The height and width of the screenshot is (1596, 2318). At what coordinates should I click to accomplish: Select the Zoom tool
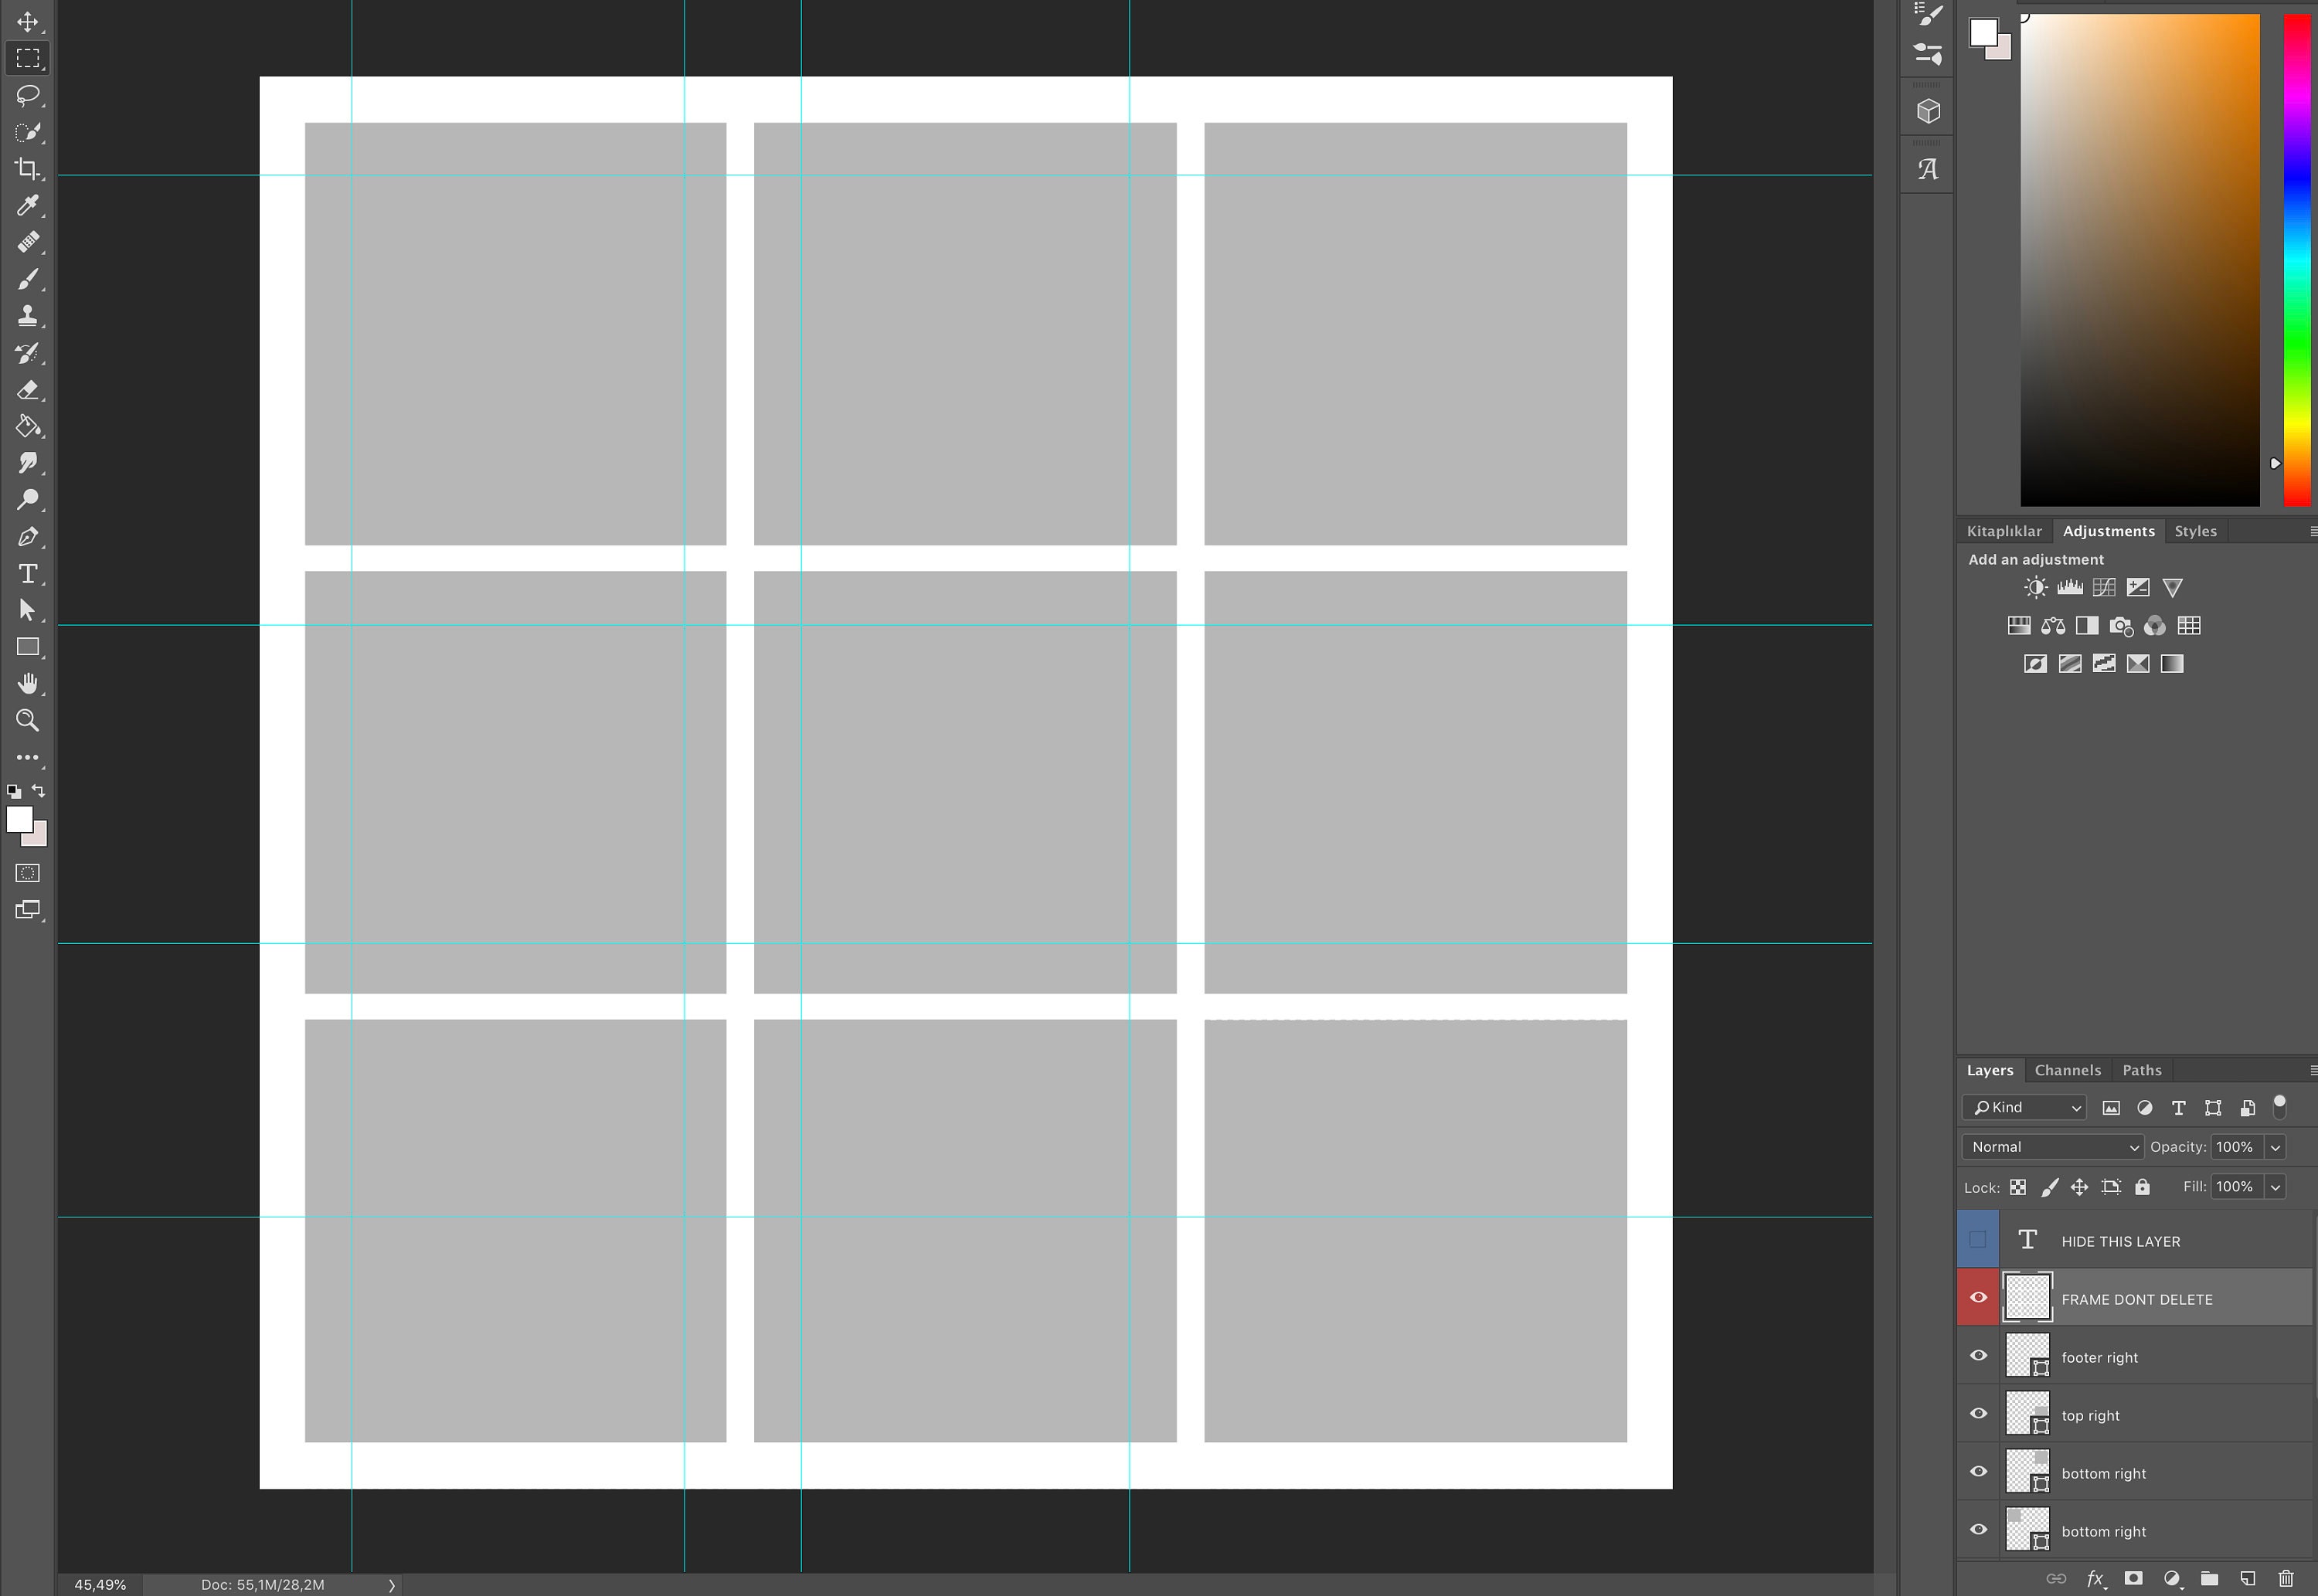click(27, 720)
